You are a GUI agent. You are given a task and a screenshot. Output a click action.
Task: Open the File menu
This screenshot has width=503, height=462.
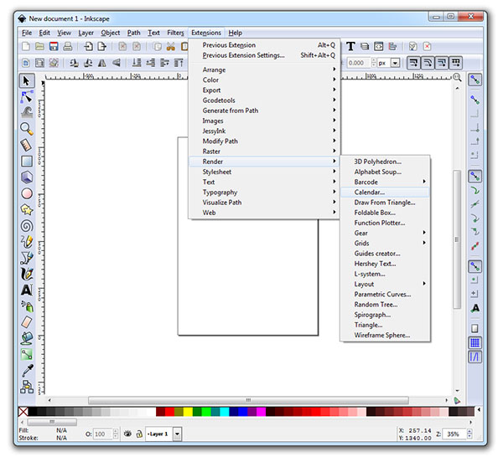(27, 33)
